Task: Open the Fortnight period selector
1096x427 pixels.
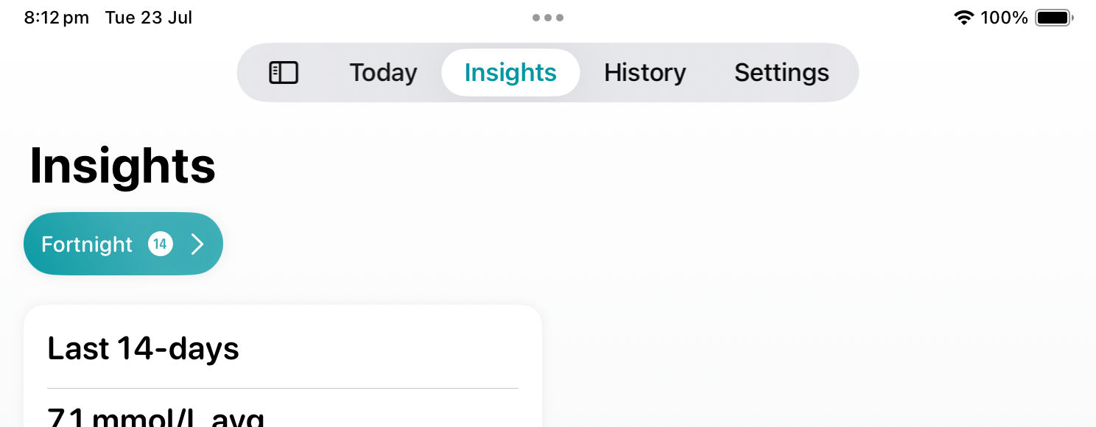Action: point(123,244)
